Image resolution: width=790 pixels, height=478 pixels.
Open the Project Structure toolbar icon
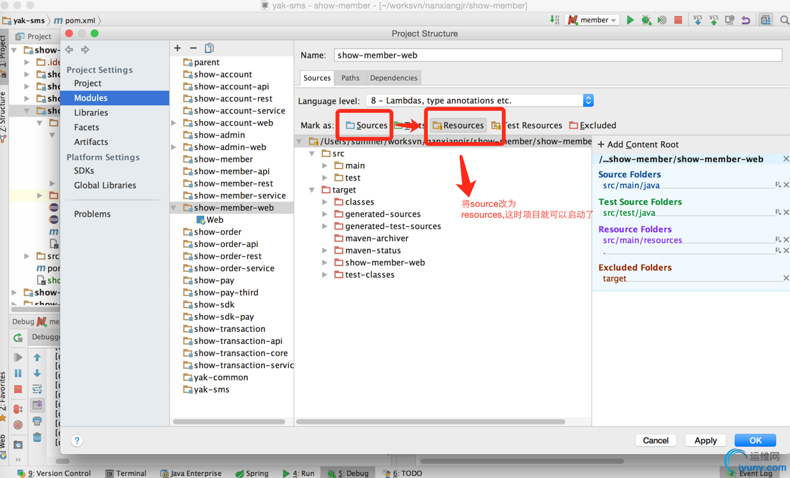pos(766,20)
